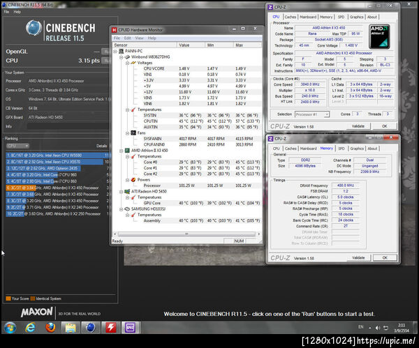Click top CPU-Z window title icon
The image size is (419, 348).
click(270, 7)
